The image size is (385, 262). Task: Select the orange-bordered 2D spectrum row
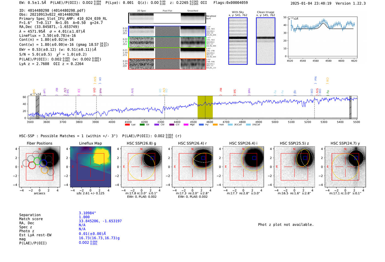point(167,53)
